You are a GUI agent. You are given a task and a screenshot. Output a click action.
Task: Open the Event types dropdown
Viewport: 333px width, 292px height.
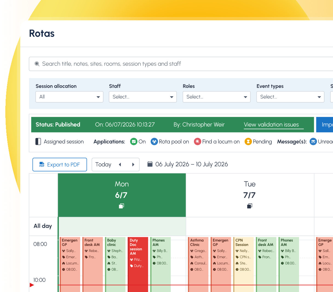click(290, 97)
